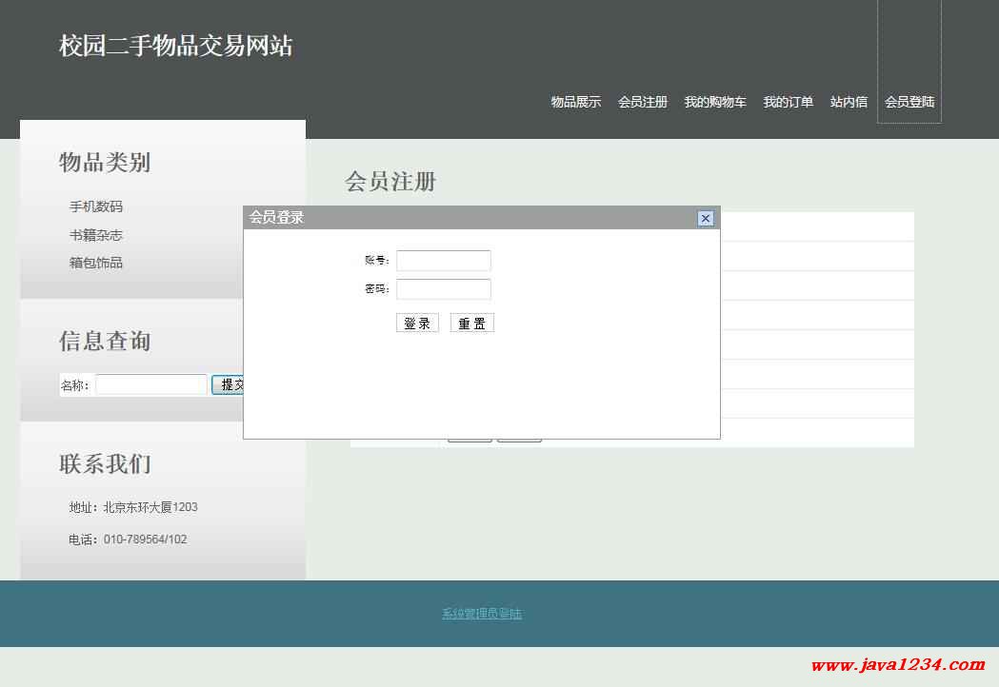Viewport: 999px width, 687px height.
Task: Go to 会员注册 in the top navigation
Action: [x=642, y=102]
